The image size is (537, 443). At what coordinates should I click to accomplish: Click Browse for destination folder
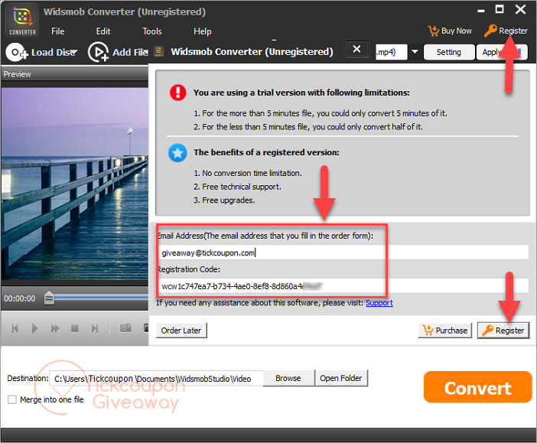288,378
